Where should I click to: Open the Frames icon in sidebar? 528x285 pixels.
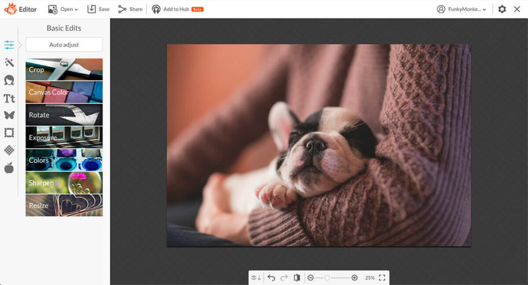pyautogui.click(x=9, y=133)
